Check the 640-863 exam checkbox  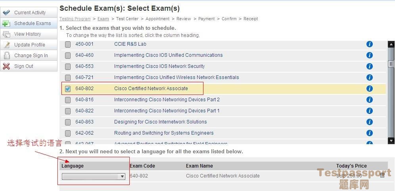68,122
